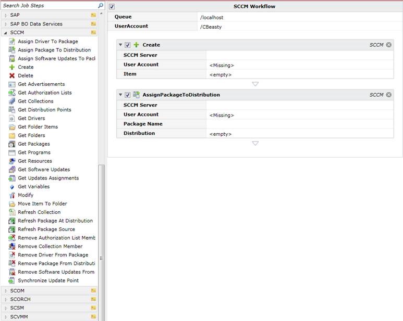Click the Refresh Package At Distribution icon

(12, 221)
